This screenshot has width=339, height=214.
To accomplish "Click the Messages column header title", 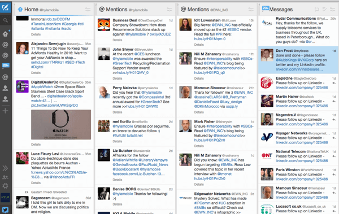I will click(x=281, y=10).
